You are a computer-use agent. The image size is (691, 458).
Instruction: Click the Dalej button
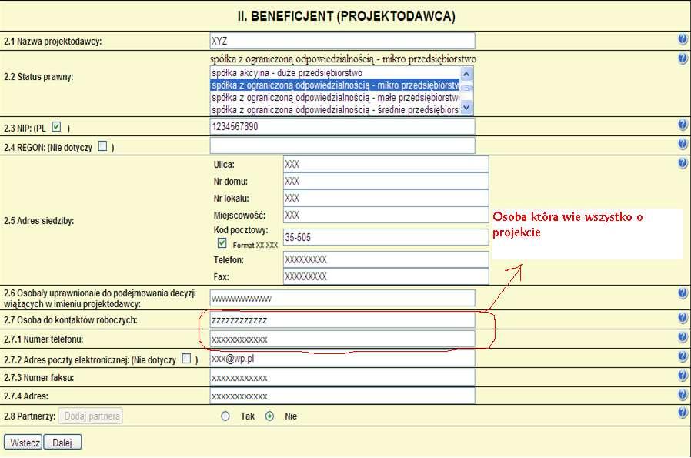click(x=62, y=443)
